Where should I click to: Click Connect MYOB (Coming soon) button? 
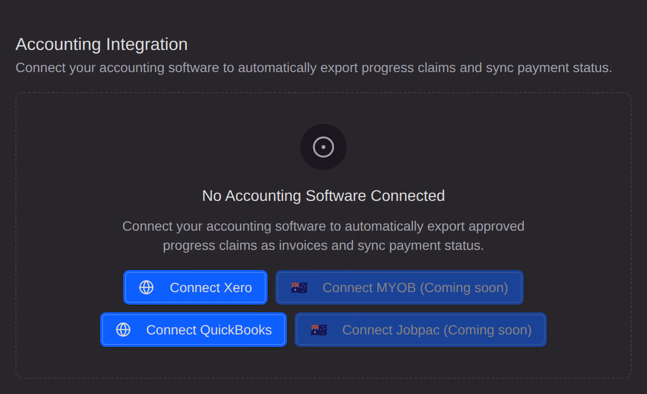pos(399,287)
